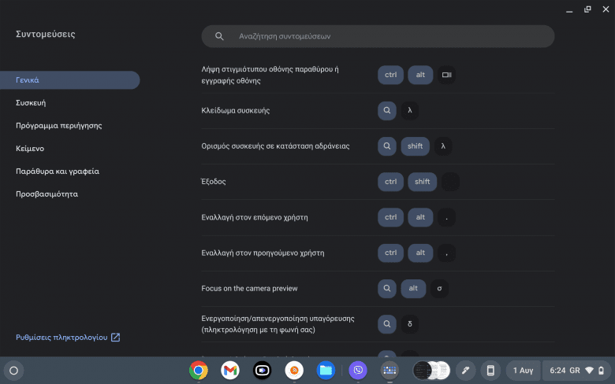Launch Google Chrome from the shelf
This screenshot has height=384, width=615.
[x=199, y=370]
